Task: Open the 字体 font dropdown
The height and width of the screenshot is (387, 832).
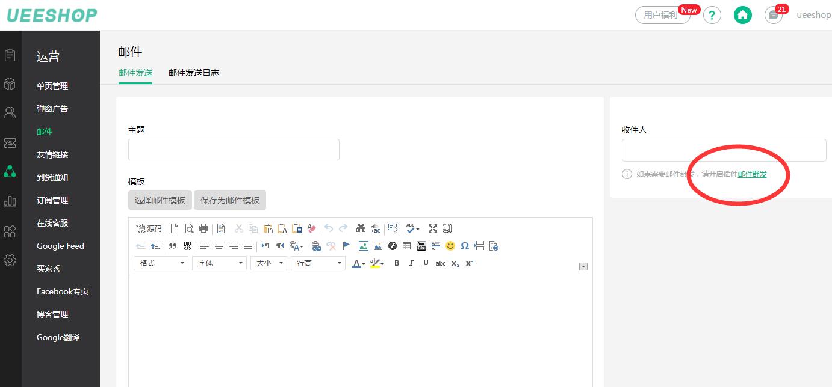Action: [219, 263]
